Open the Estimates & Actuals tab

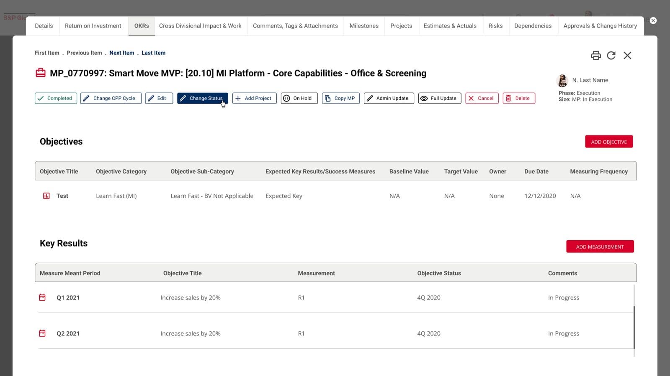[x=450, y=26]
